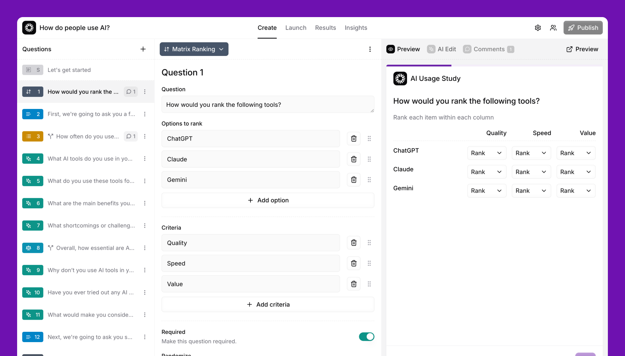
Task: Click Add criteria below the criteria list
Action: pos(268,304)
